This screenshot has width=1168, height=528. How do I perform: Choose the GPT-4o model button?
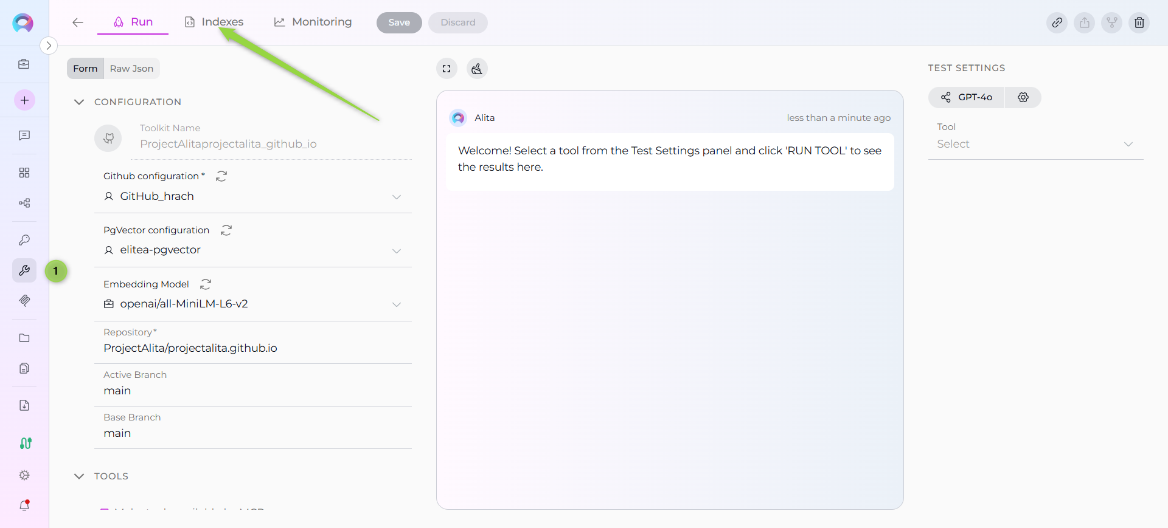(x=967, y=97)
